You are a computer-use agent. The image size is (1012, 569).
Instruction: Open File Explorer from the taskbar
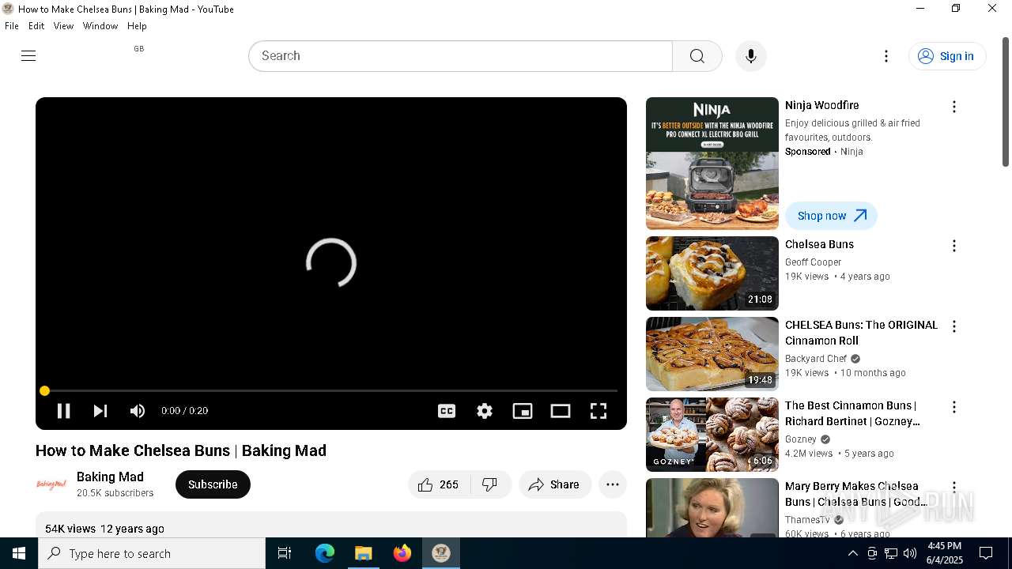364,553
